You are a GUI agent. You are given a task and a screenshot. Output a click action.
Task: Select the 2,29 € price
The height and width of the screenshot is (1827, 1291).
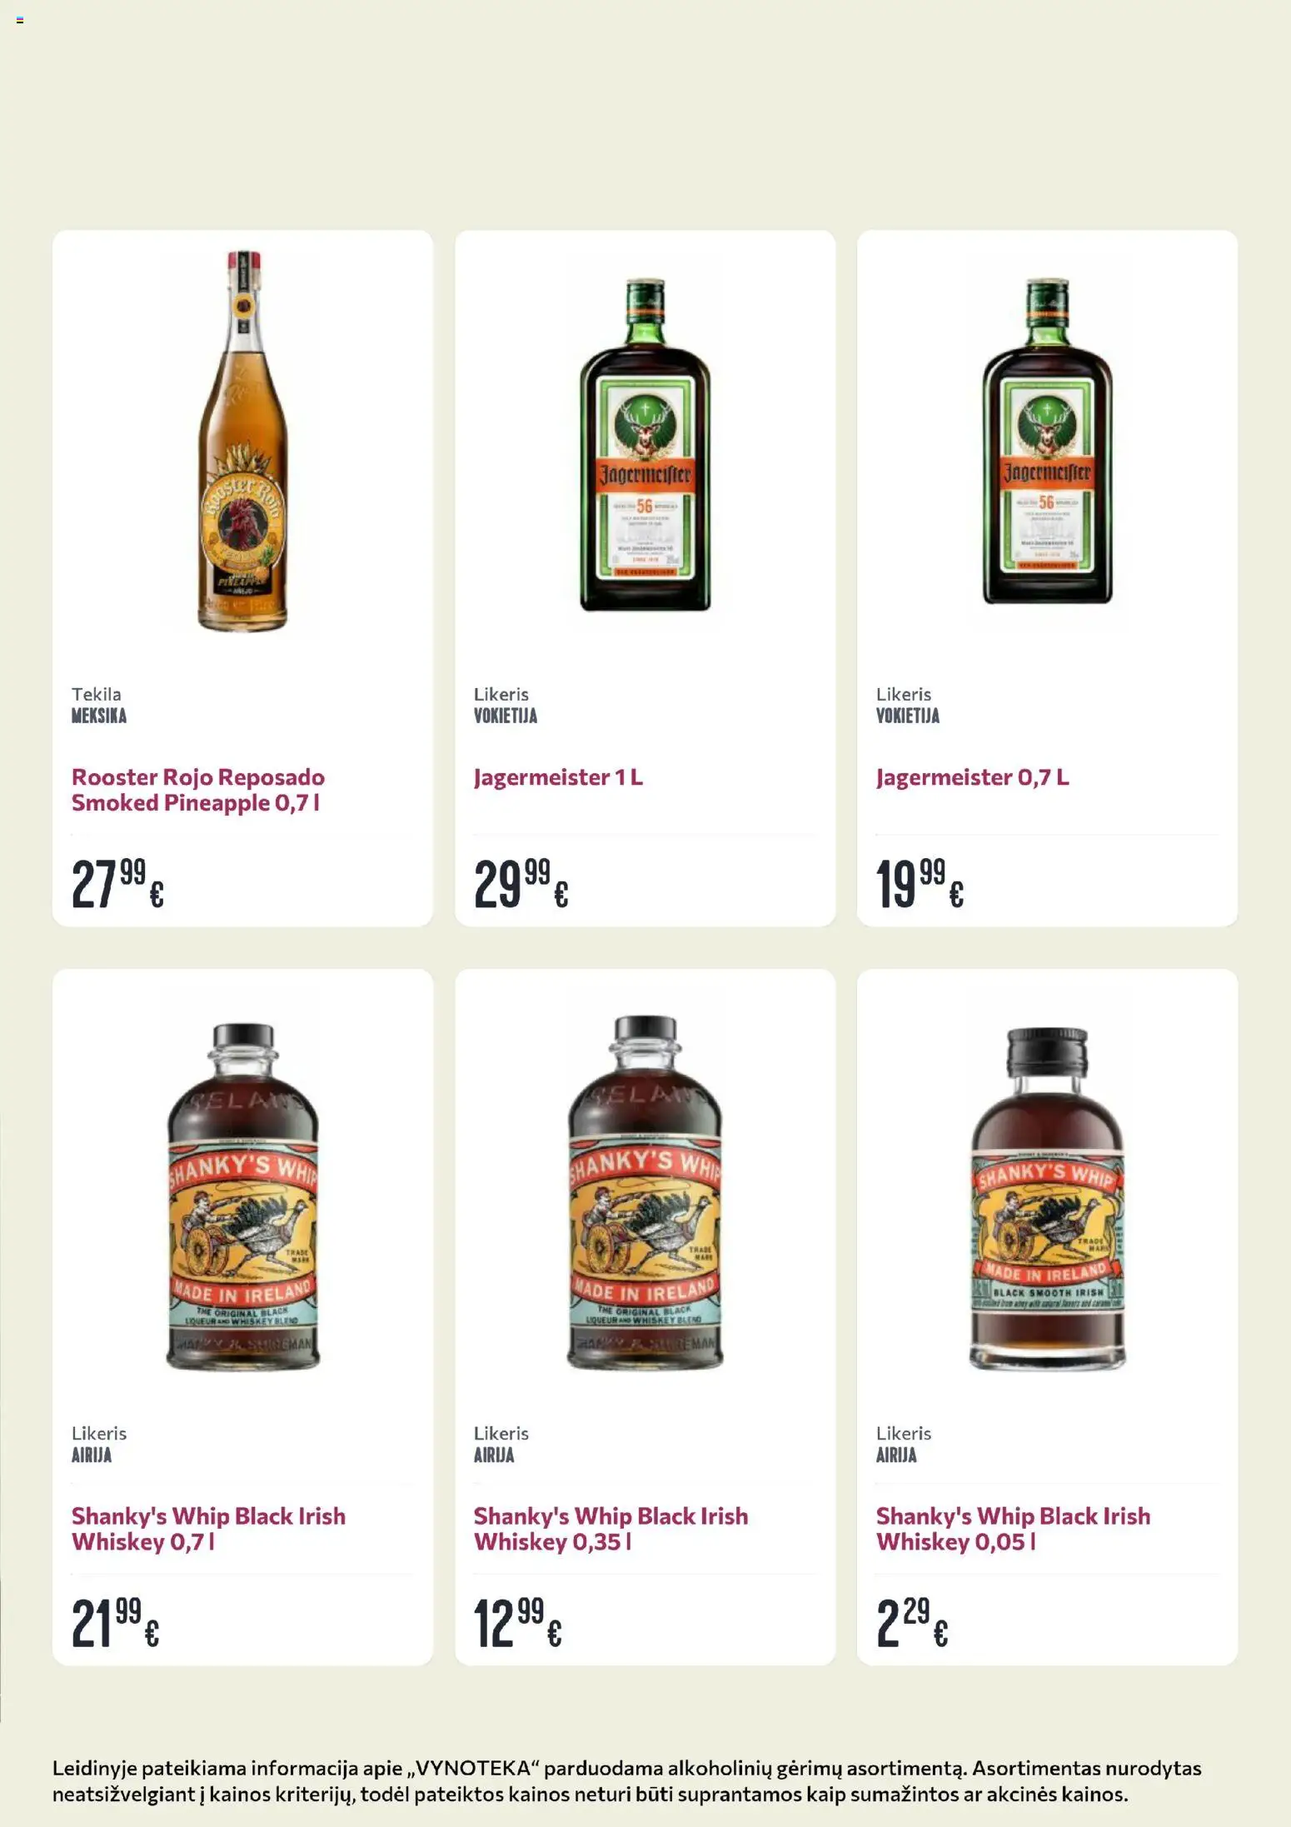[x=912, y=1623]
